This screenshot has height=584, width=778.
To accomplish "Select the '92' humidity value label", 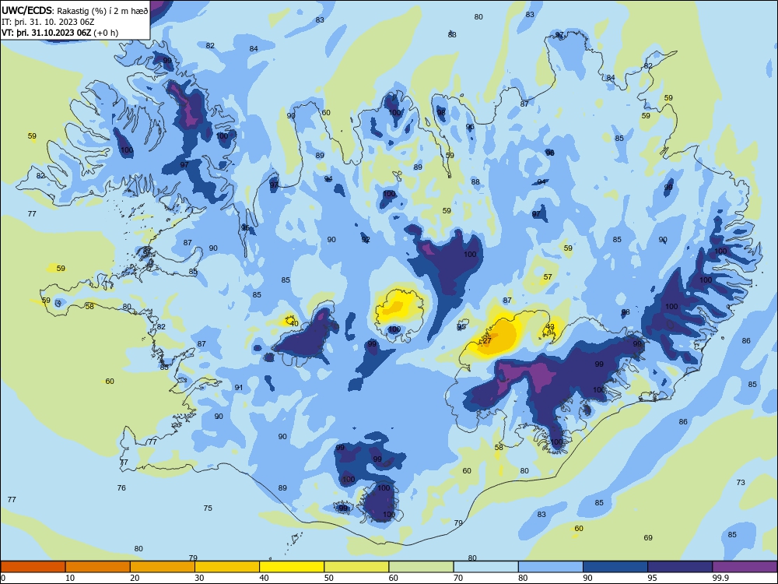I will 366,239.
